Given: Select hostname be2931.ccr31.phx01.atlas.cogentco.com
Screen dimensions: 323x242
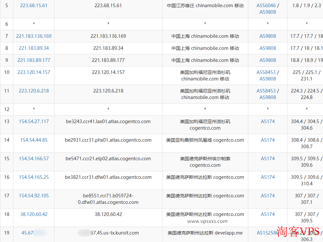Looking at the screenshot, I should click(x=108, y=140).
